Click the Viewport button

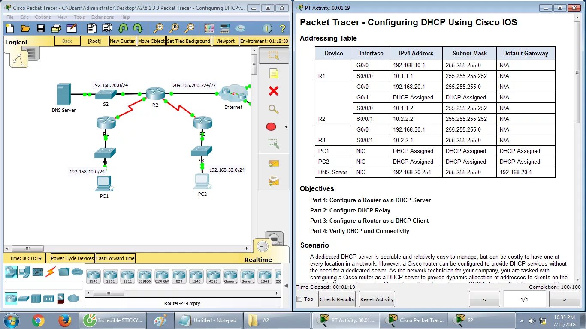pyautogui.click(x=226, y=41)
